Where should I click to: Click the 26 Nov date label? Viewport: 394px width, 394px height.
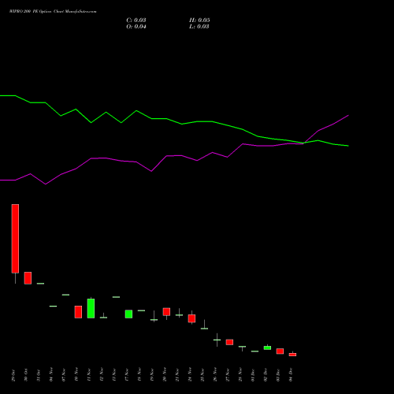[x=215, y=374]
